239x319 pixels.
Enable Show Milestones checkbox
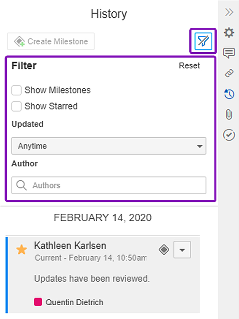[16, 90]
